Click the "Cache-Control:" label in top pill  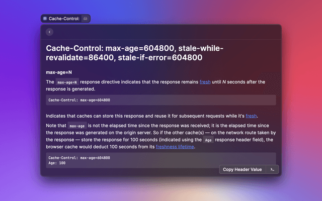(x=64, y=19)
